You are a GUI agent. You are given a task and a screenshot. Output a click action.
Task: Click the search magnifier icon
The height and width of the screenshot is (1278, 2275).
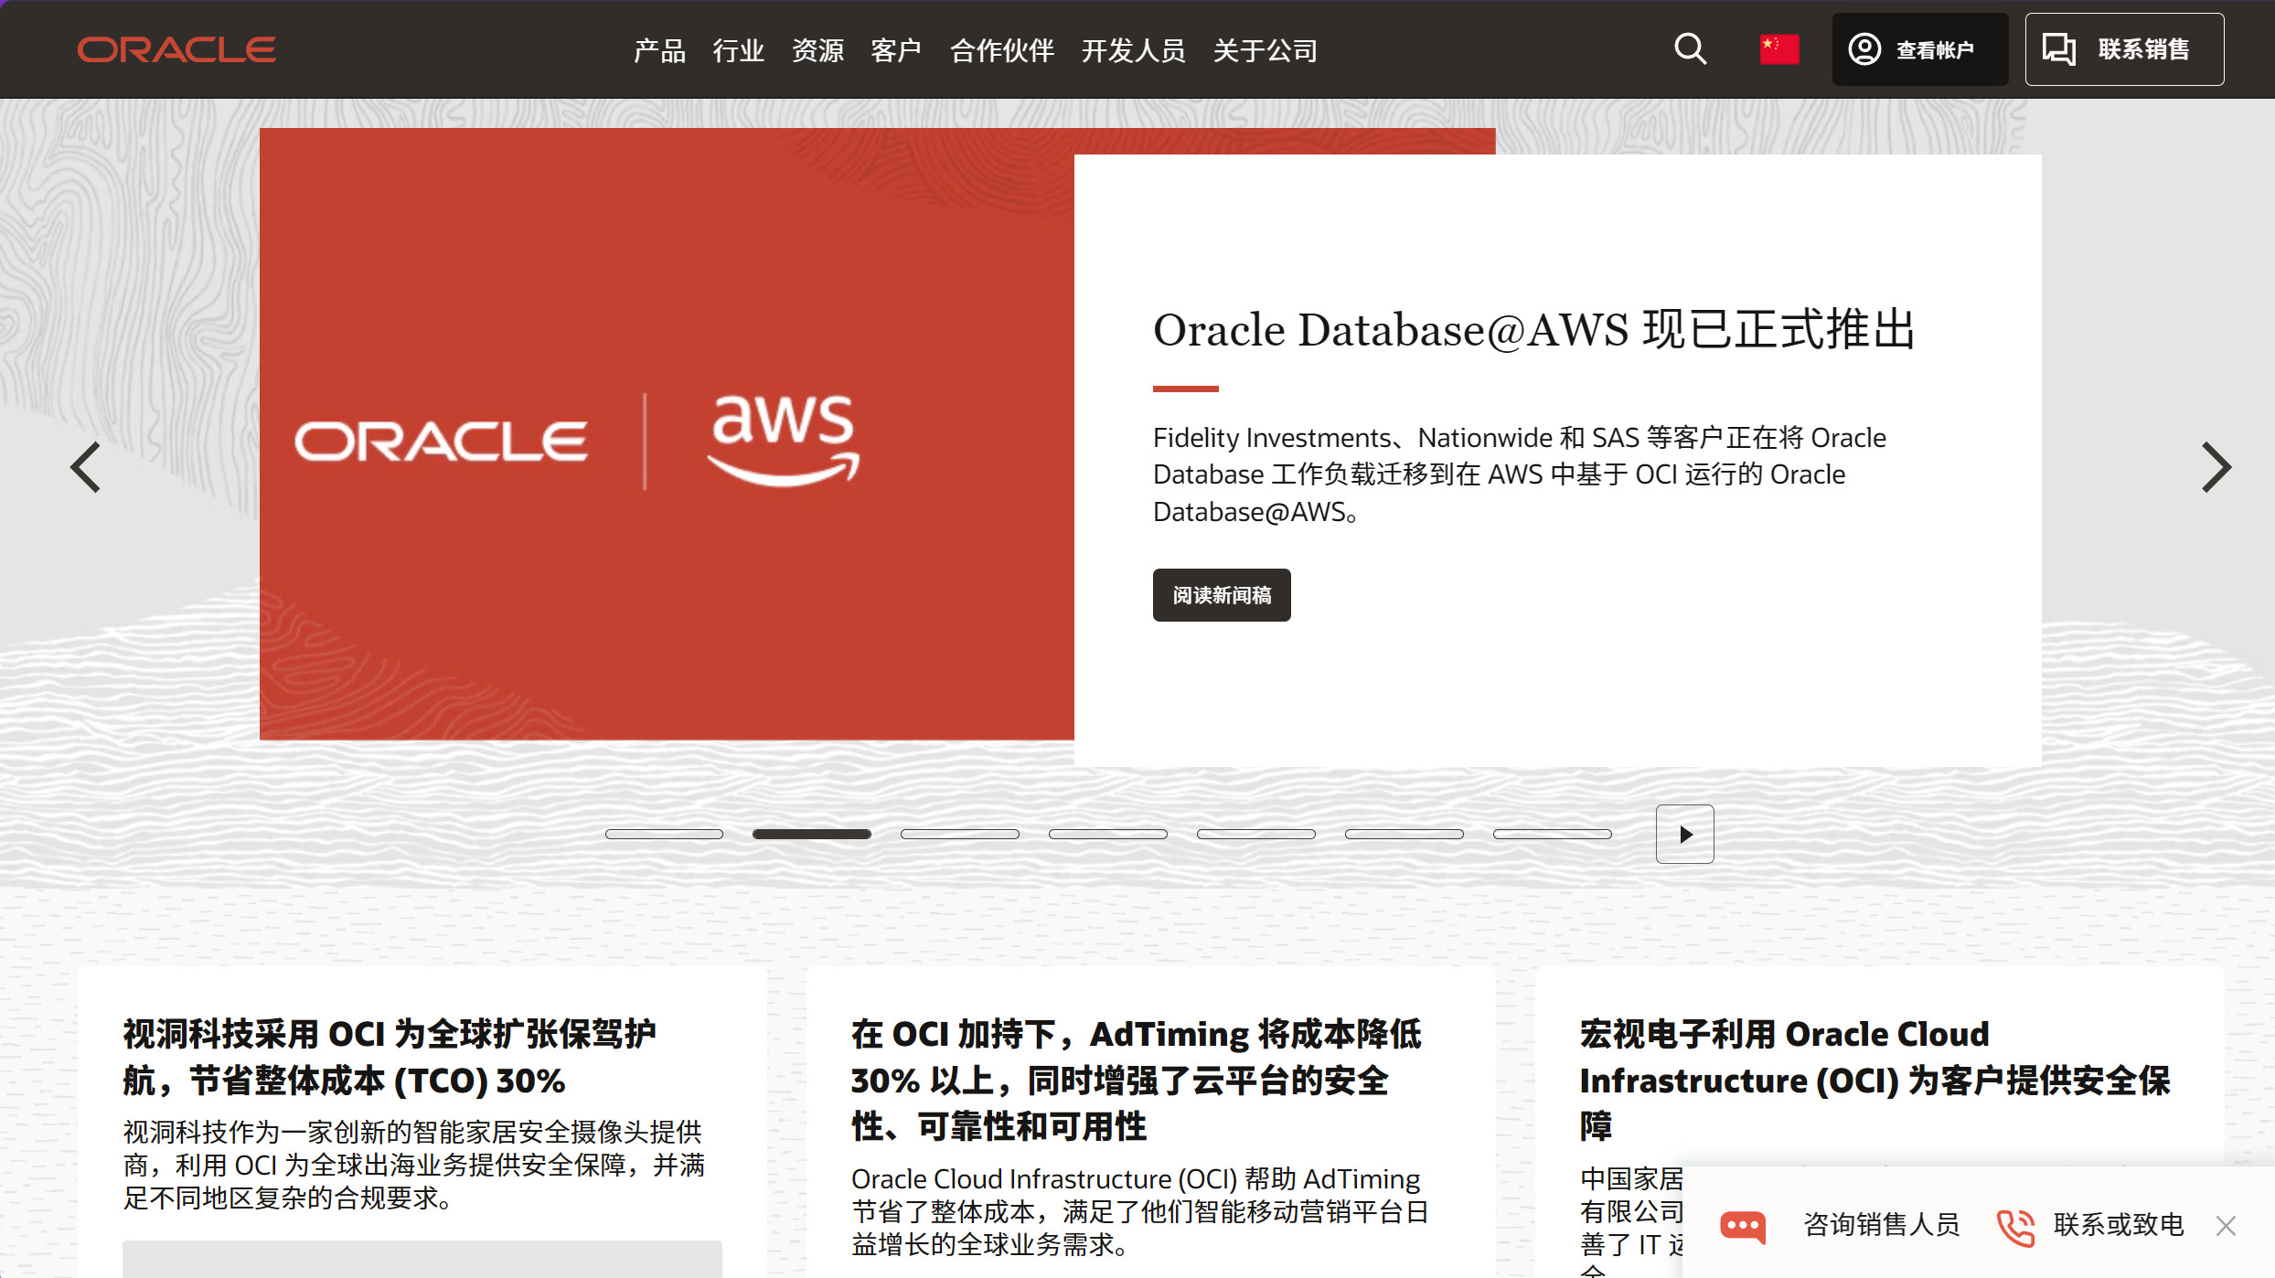[1690, 48]
